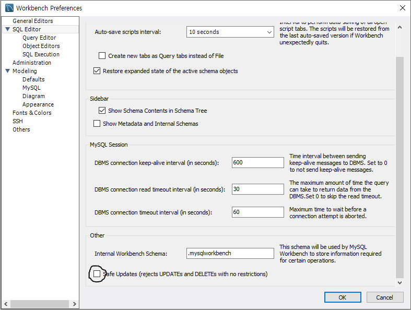Dismiss the dialog with Cancel button
Viewport: 411px width, 310px height.
384,297
